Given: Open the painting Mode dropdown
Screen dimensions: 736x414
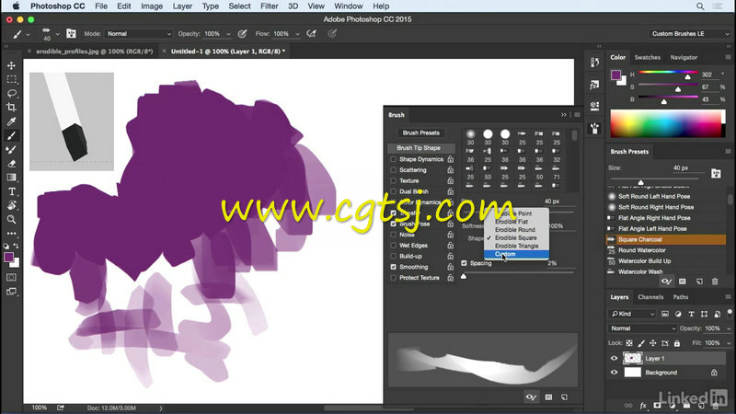Looking at the screenshot, I should [139, 34].
